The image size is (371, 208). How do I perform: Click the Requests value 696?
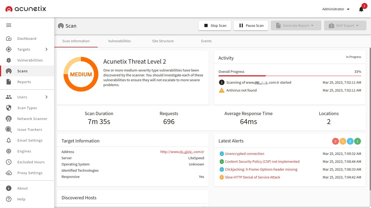click(169, 122)
